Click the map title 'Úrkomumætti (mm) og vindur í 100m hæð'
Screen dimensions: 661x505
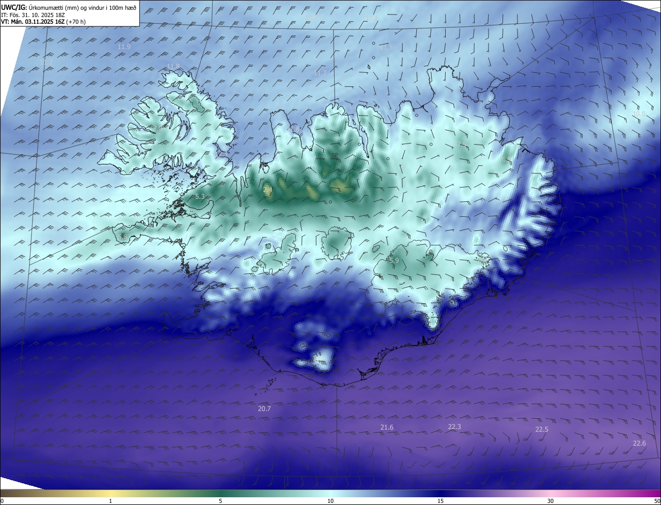click(83, 7)
